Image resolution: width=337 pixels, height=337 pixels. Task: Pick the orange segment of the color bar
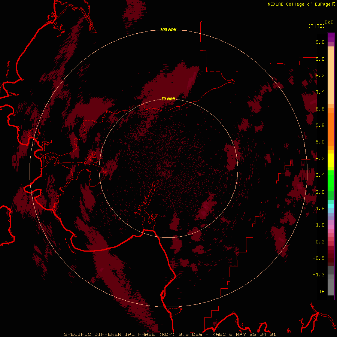tap(331, 129)
